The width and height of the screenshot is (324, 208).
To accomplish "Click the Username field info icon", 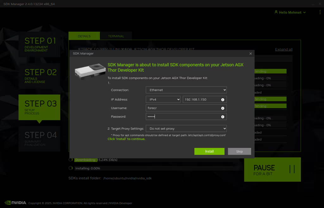I will click(x=222, y=108).
